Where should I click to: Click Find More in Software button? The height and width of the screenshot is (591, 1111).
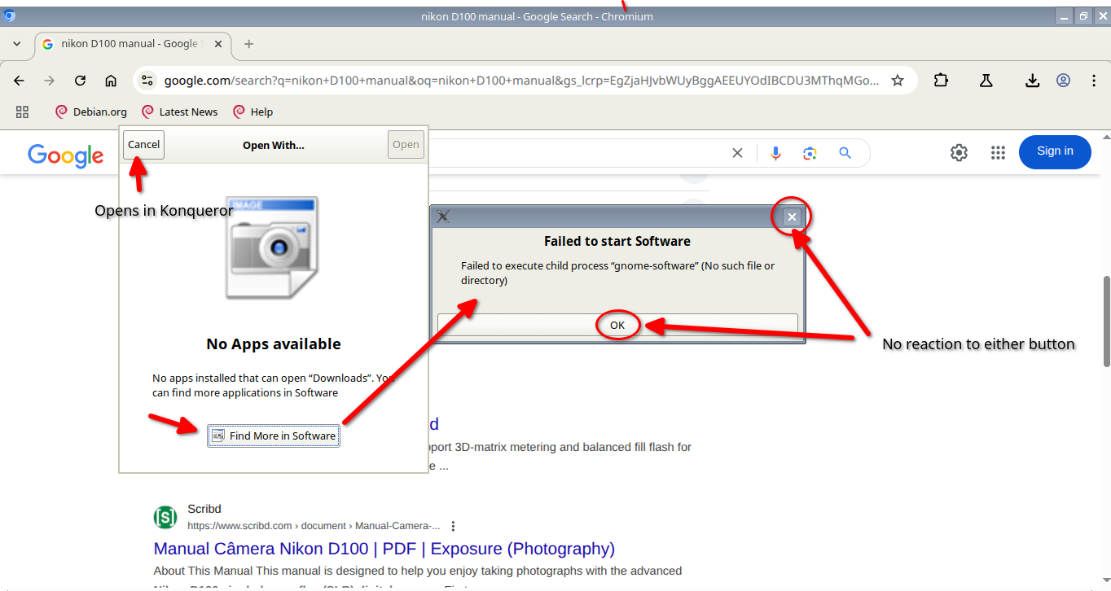tap(274, 436)
